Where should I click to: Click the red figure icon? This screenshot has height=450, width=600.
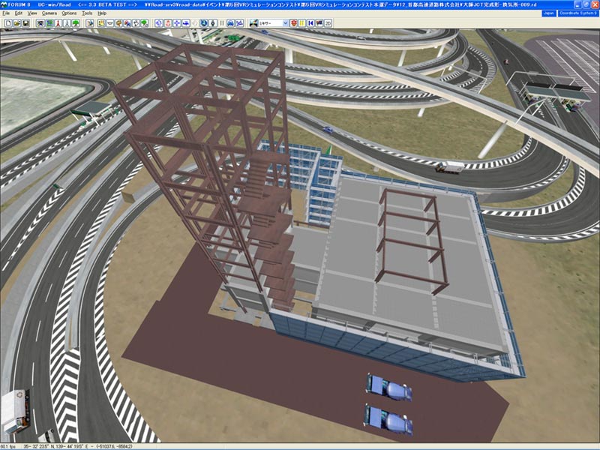click(58, 23)
